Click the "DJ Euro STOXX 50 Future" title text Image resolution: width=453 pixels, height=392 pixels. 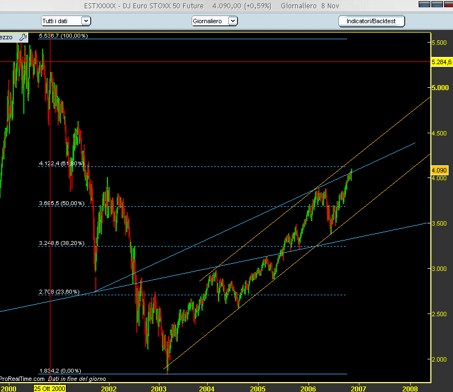tap(163, 6)
